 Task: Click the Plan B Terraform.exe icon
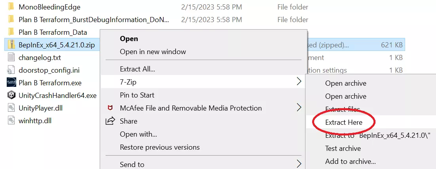pos(11,83)
